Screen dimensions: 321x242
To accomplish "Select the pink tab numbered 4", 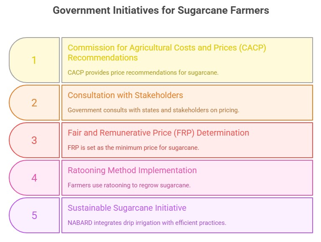I will (x=34, y=178).
